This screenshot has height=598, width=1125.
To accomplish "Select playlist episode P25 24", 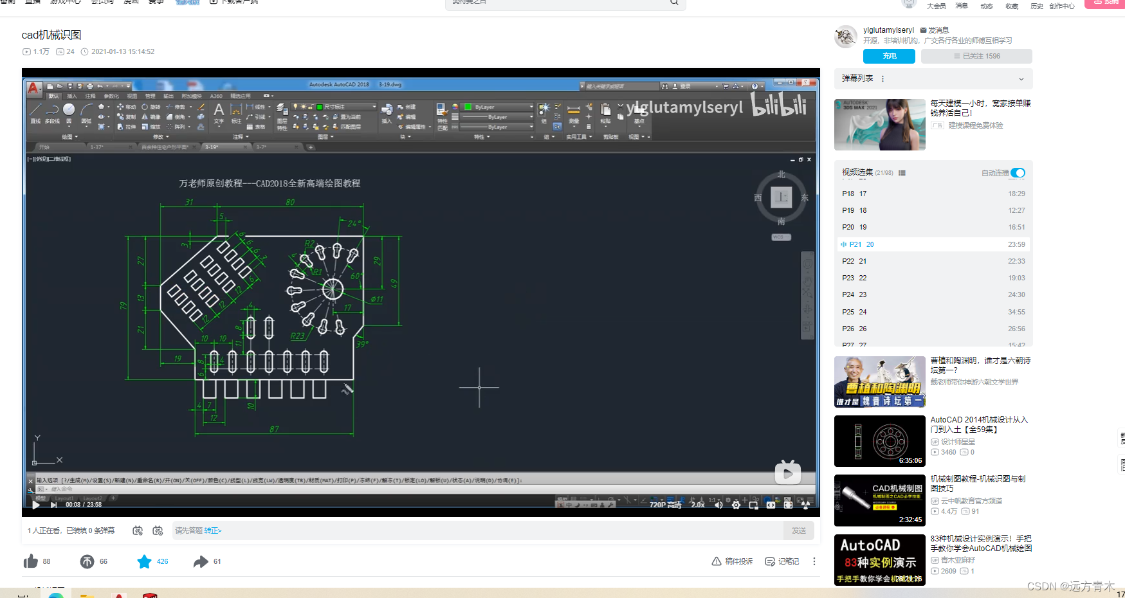I will (933, 312).
